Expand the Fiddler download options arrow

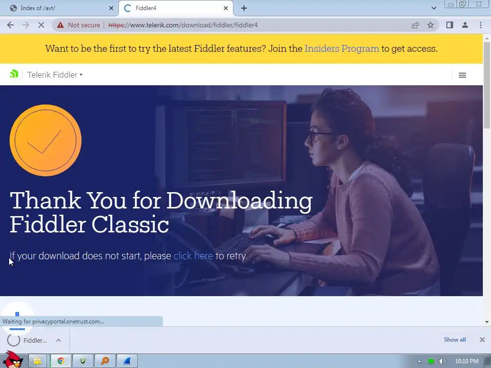(58, 340)
